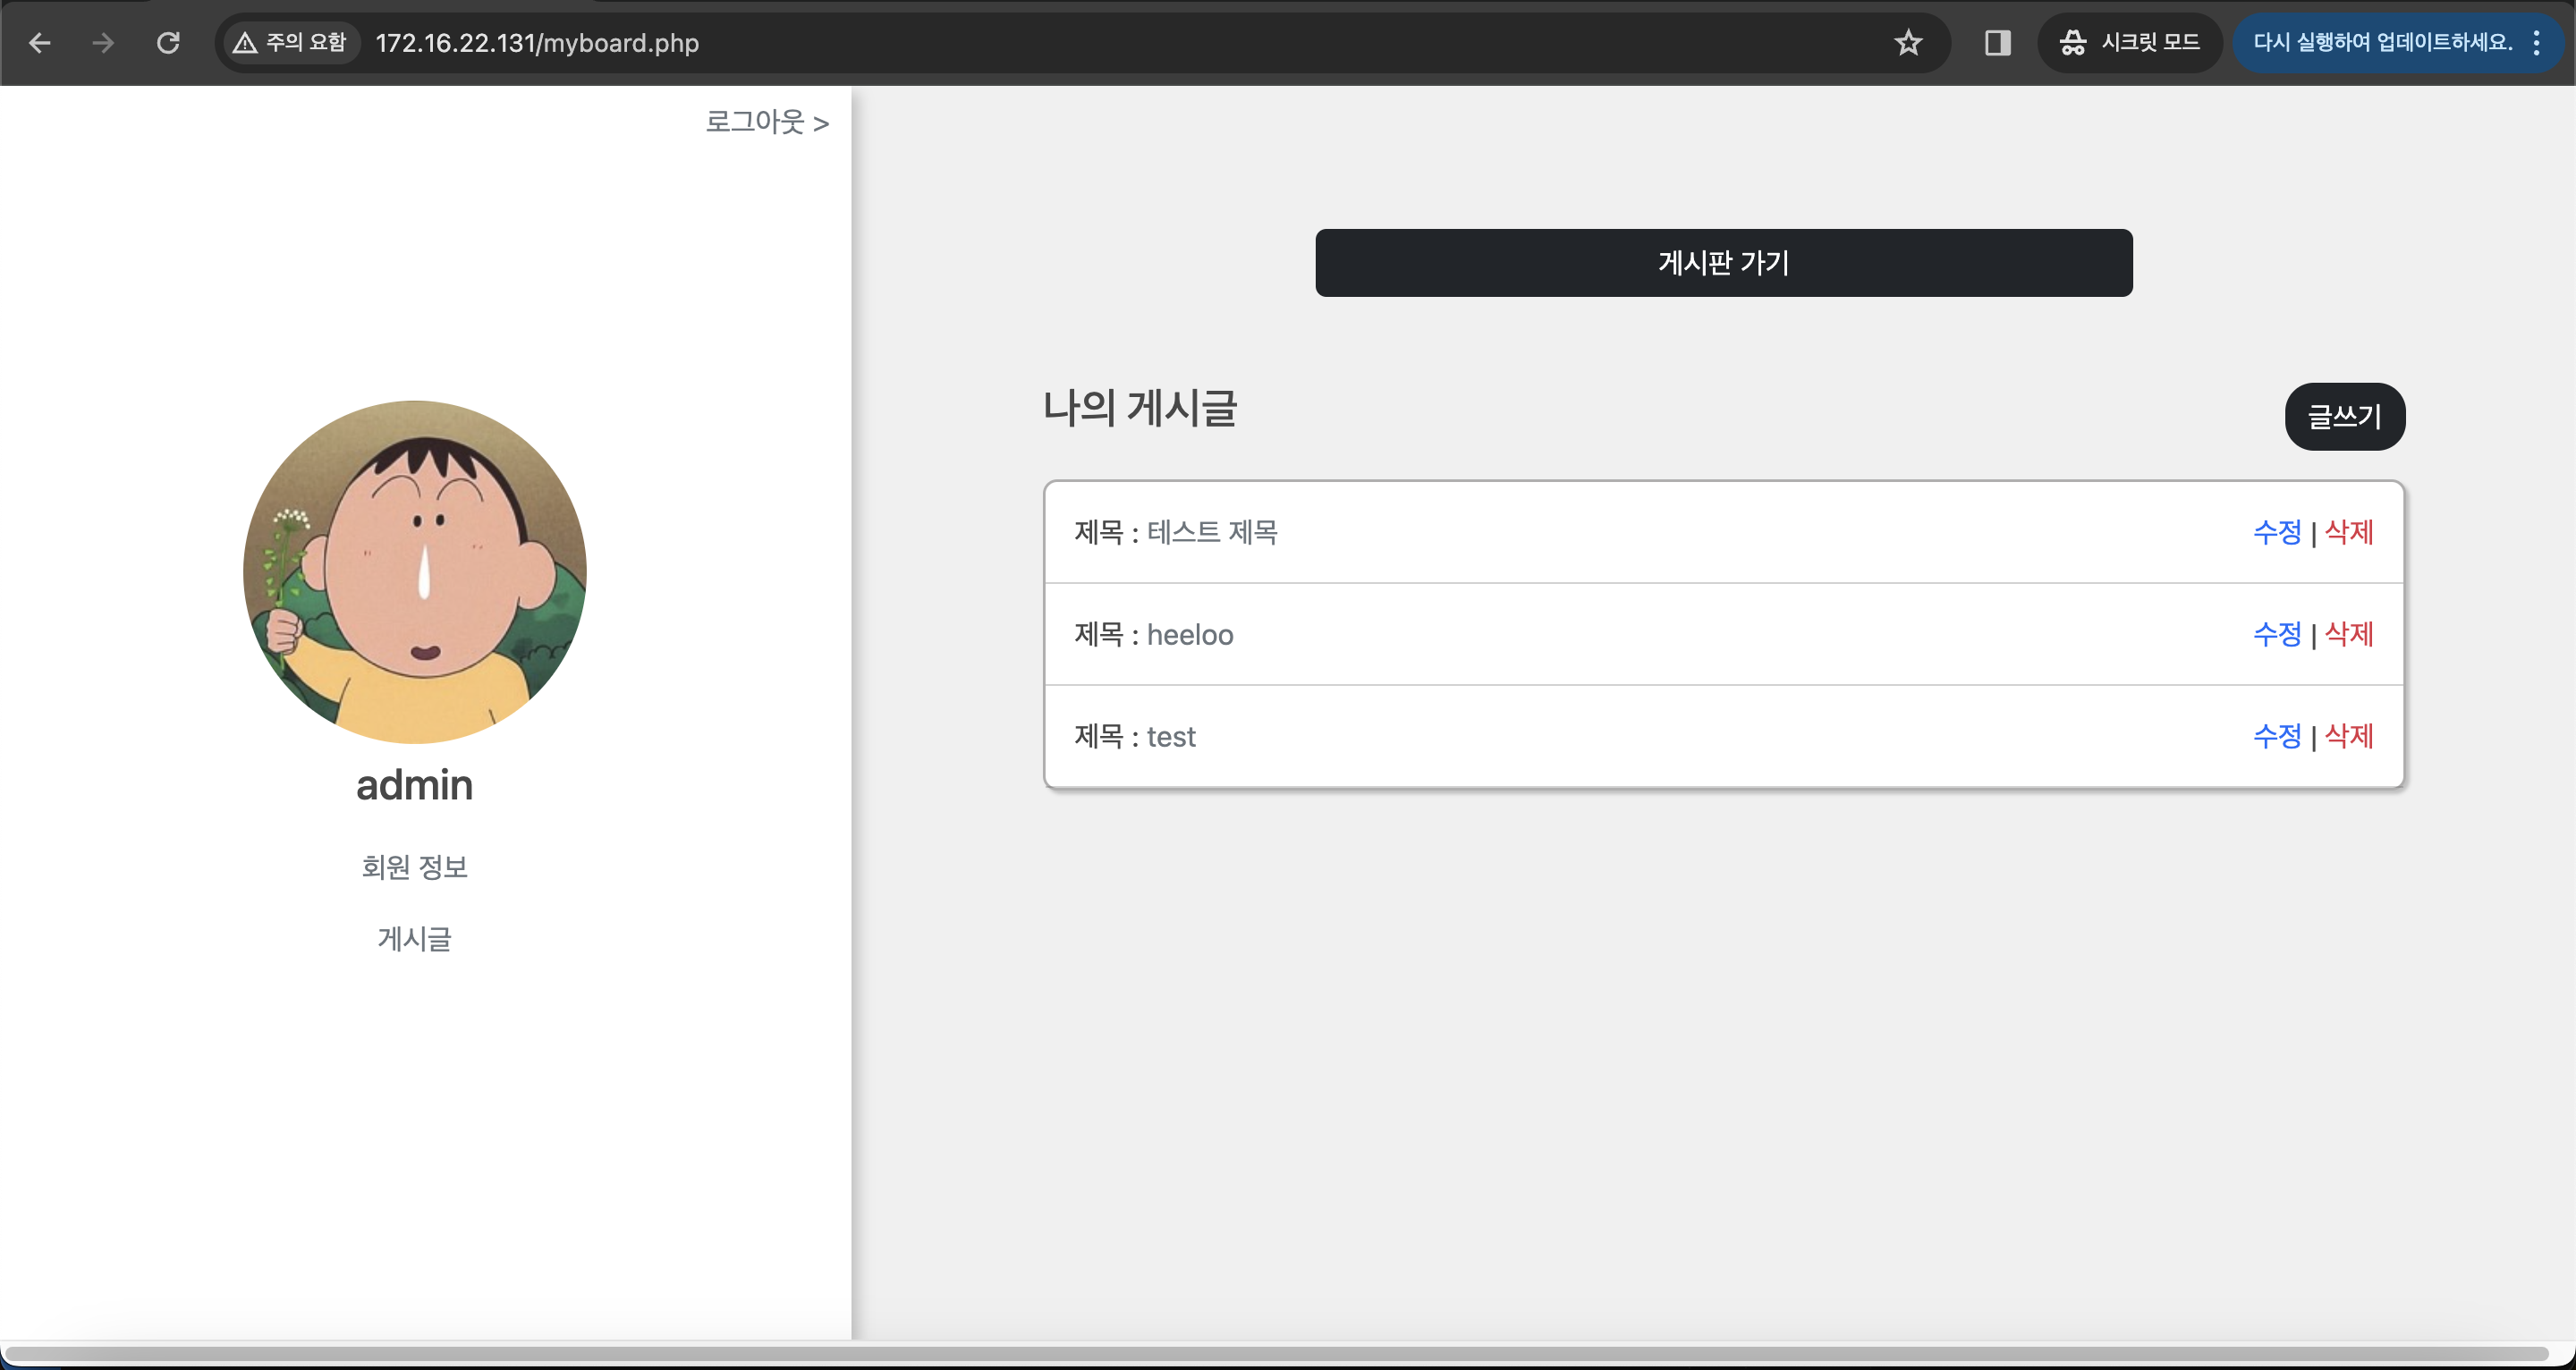Click the browser back arrow
2576x1370 pixels.
click(40, 43)
